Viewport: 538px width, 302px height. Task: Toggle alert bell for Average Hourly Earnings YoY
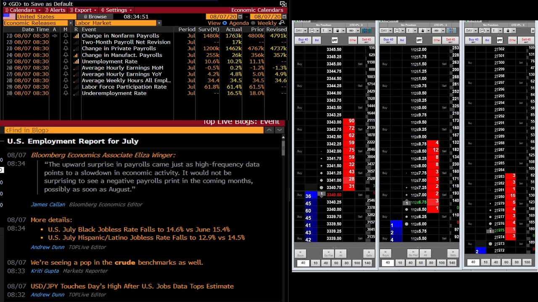tap(66, 74)
